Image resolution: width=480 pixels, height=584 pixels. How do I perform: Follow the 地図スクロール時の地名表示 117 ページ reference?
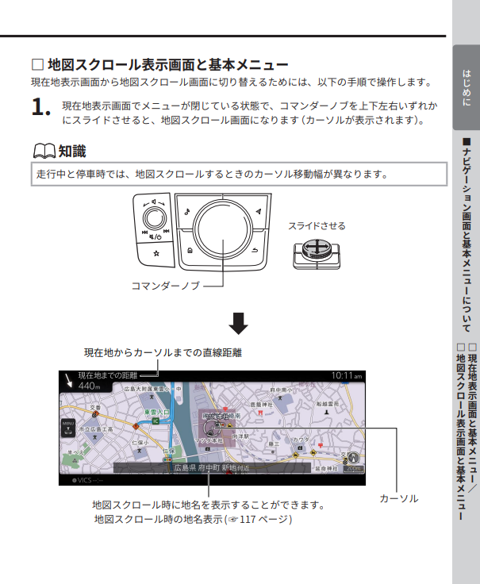(x=193, y=519)
